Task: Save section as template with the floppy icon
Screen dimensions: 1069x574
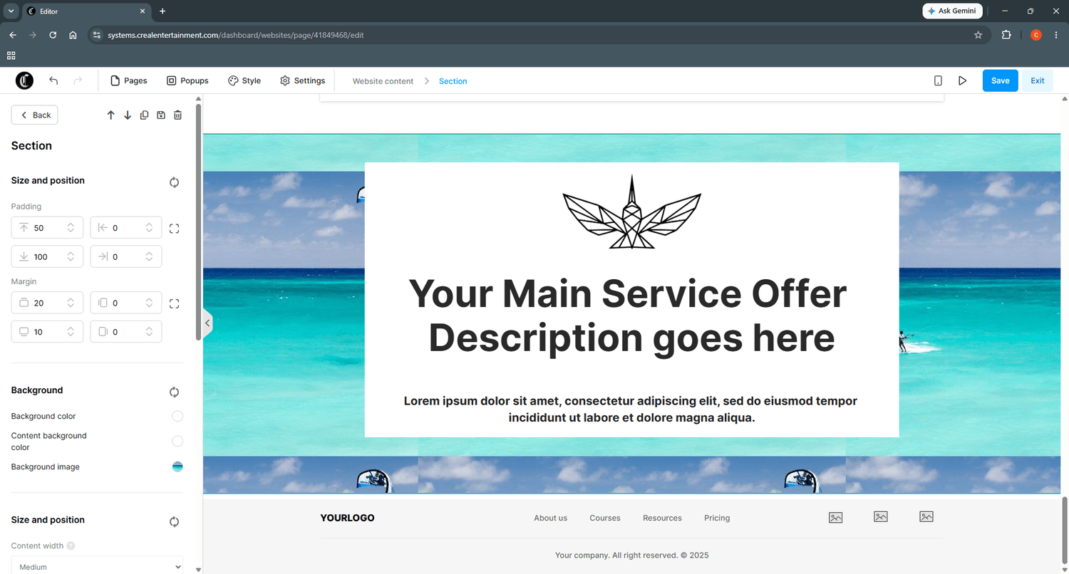Action: coord(161,115)
